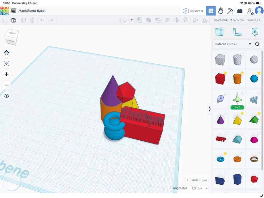Click the Zoom in button on the left
264x198 pixels.
[x=6, y=74]
